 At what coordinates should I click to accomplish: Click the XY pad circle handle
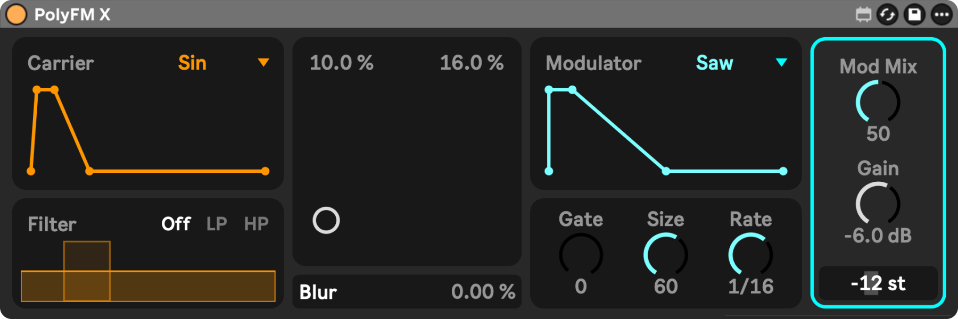click(x=326, y=221)
